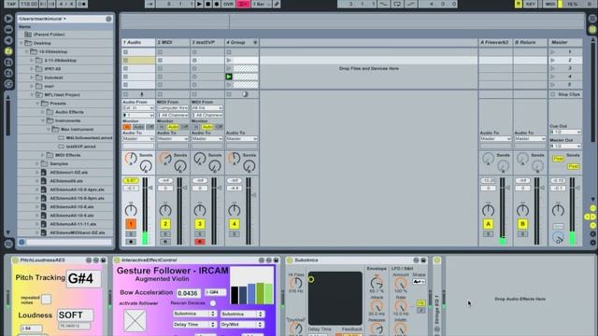The image size is (598, 336).
Task: Toggle the Follow arrow button
Action: click(149, 4)
